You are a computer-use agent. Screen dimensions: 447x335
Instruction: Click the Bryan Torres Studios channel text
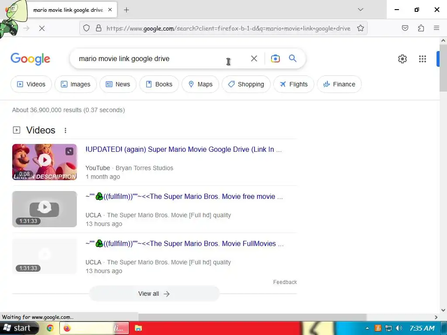coord(144,168)
